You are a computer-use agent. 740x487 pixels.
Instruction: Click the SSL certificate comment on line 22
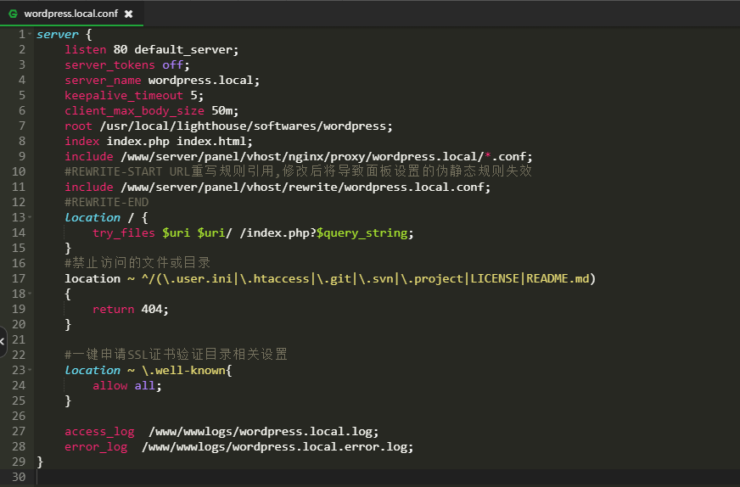(x=176, y=355)
